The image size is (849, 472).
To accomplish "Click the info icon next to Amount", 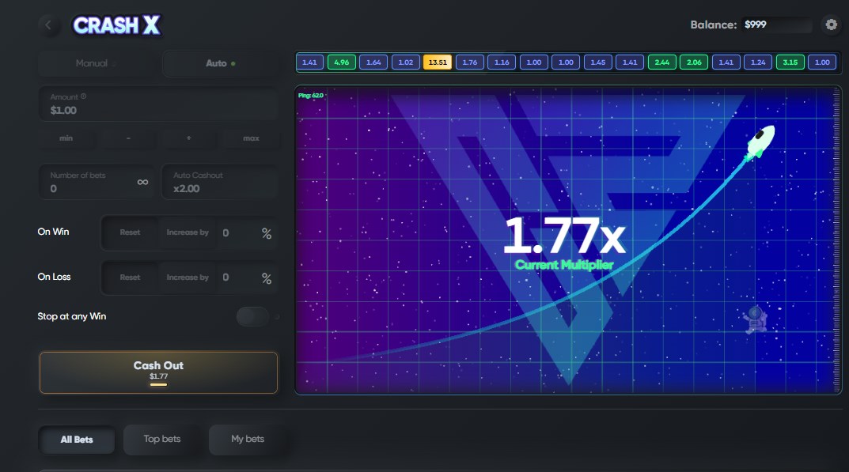I will 84,96.
